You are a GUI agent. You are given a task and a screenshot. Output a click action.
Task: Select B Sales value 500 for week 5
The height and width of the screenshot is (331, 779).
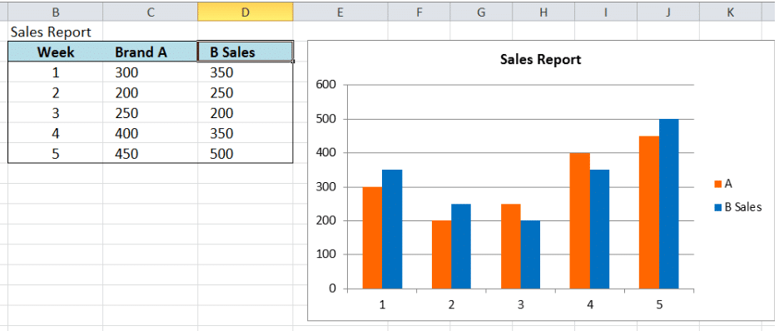click(x=246, y=153)
